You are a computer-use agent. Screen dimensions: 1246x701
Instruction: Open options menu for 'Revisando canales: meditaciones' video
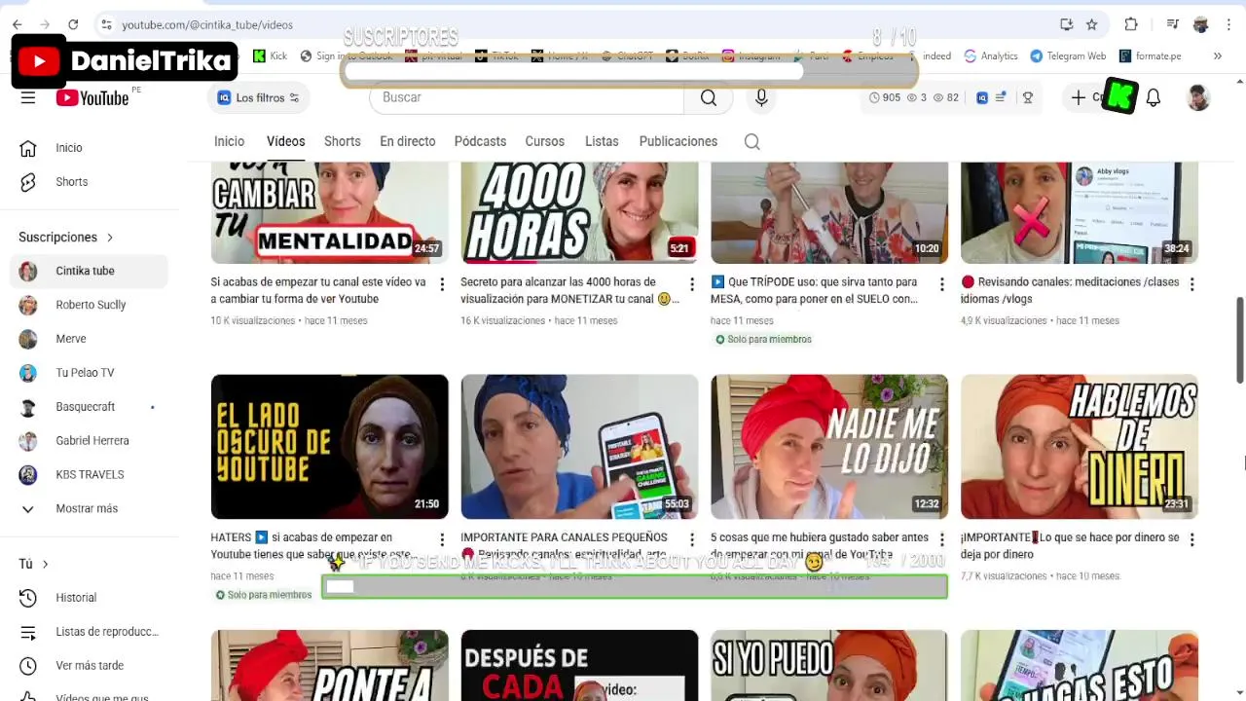[x=1191, y=284]
